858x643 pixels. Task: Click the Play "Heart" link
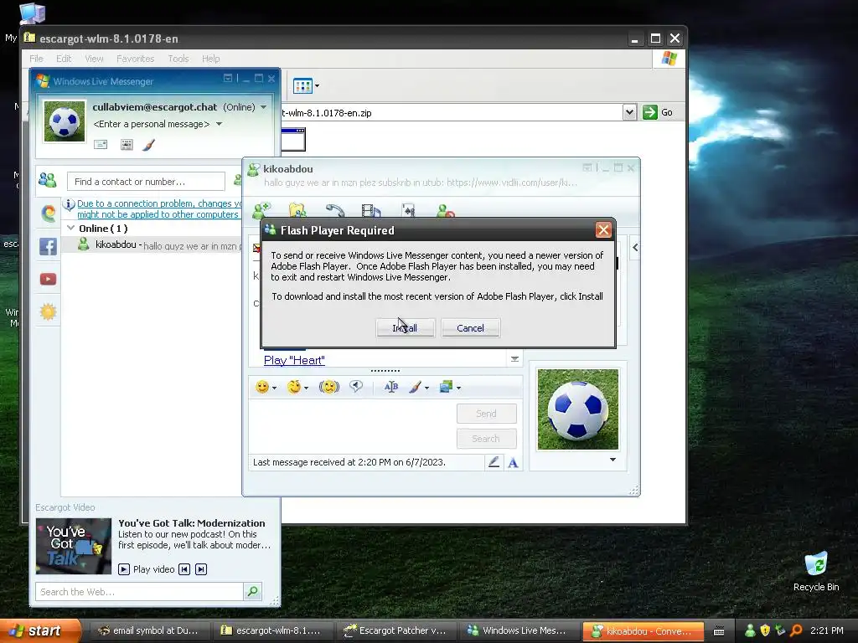[x=294, y=360]
